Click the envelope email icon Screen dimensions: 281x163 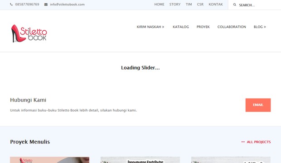tap(46, 5)
